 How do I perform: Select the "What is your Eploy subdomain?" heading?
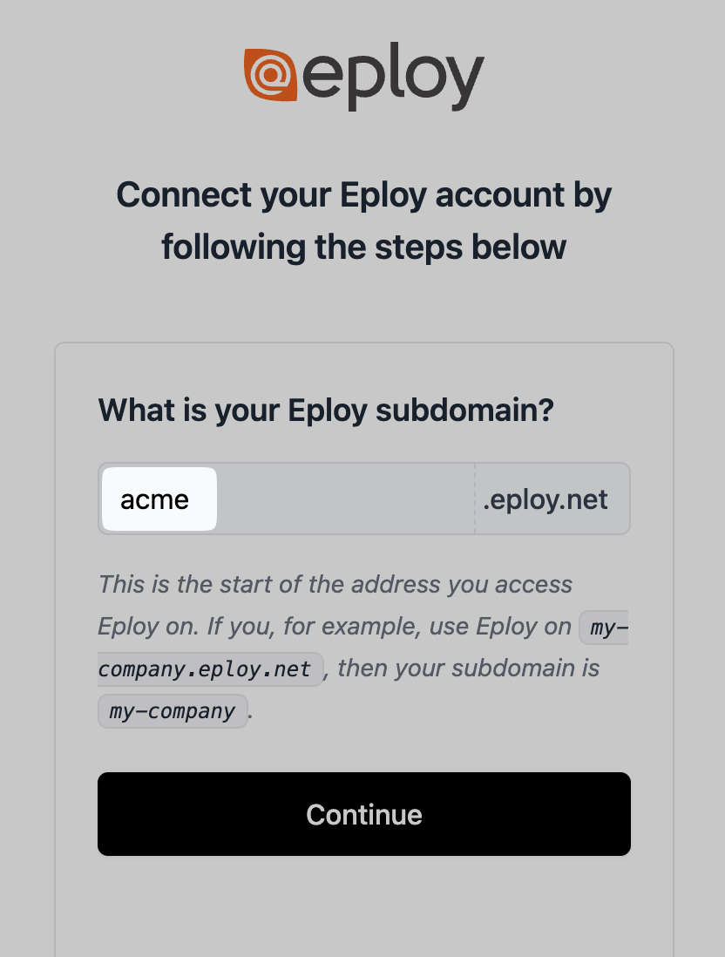point(326,410)
